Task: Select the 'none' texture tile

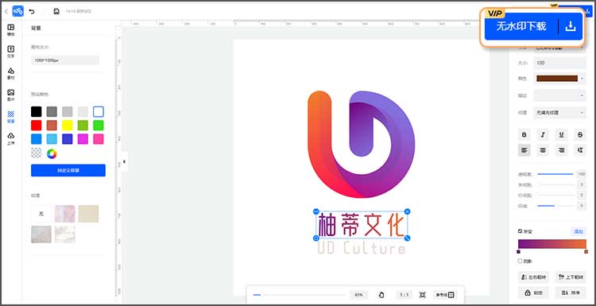Action: click(x=41, y=214)
